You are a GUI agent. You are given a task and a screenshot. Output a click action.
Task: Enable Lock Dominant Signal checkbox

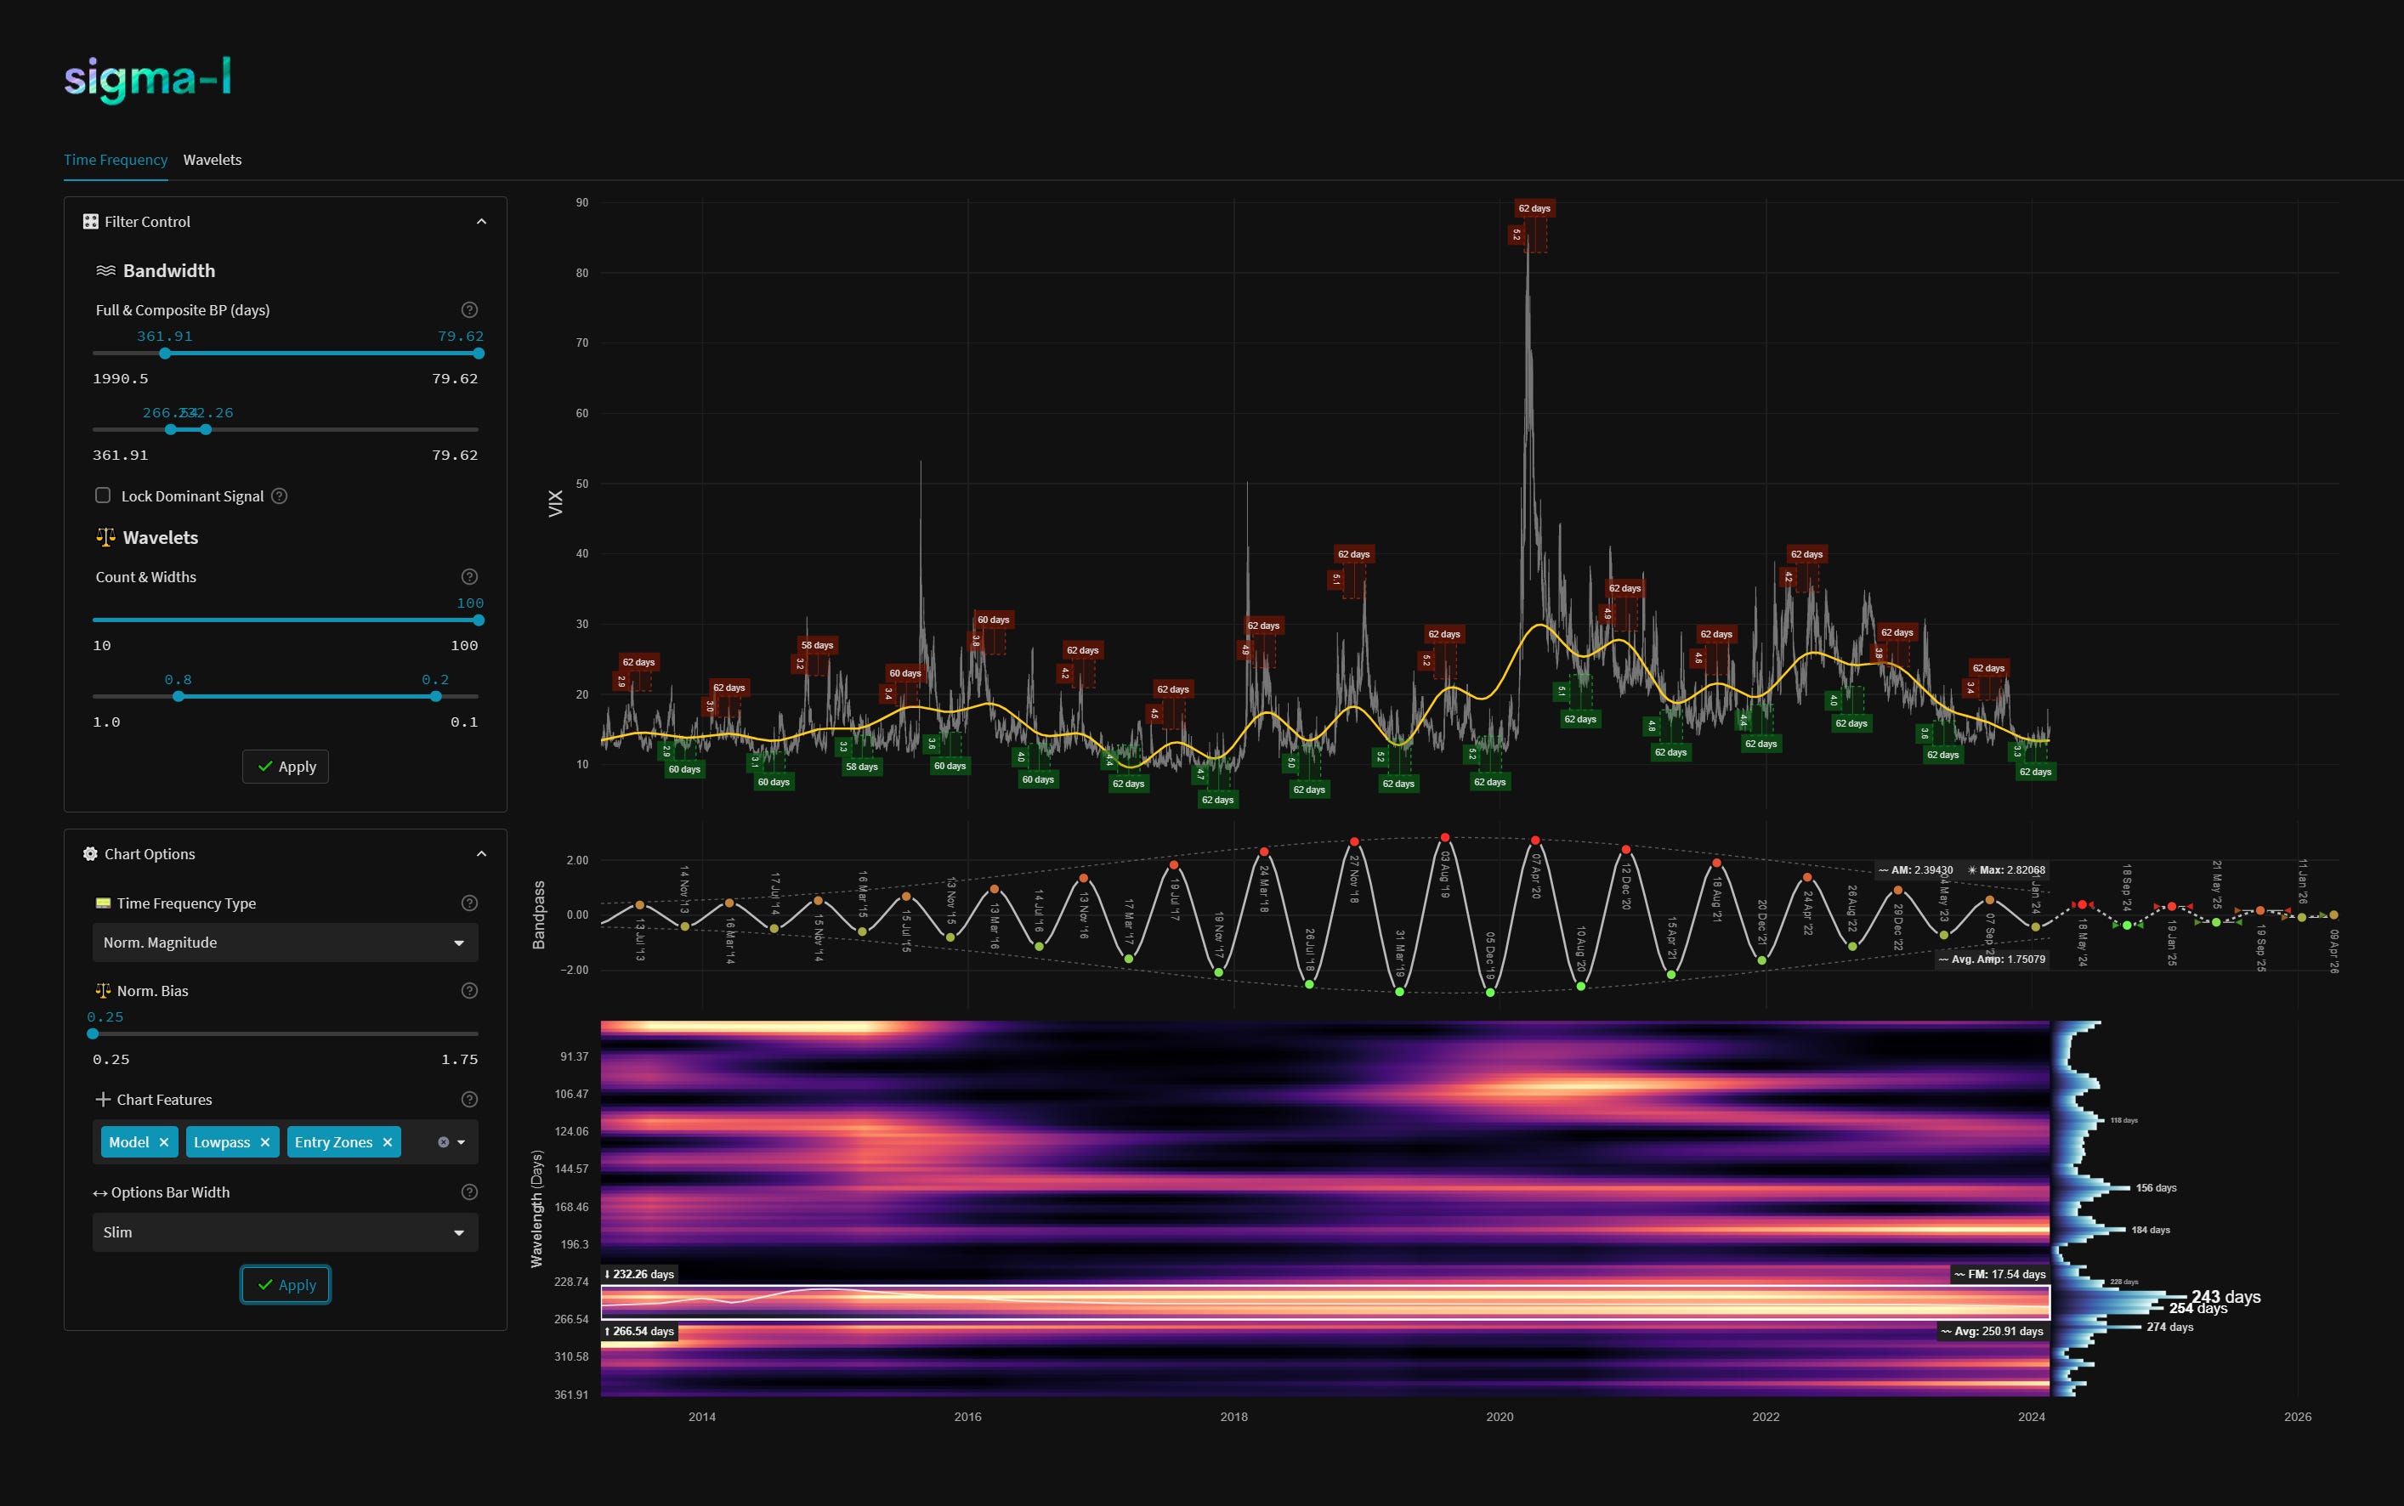tap(103, 495)
